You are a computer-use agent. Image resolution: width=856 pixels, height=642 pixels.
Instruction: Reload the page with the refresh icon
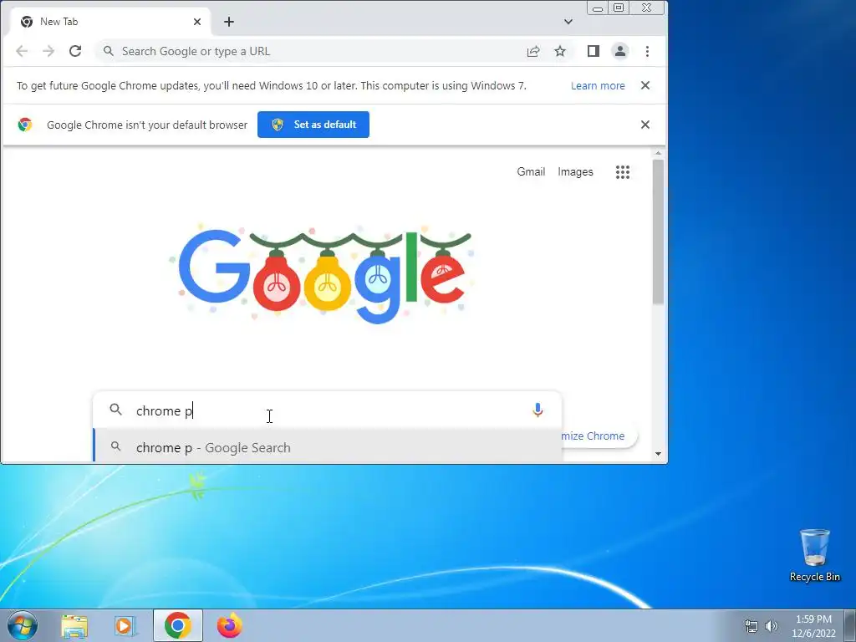coord(75,51)
